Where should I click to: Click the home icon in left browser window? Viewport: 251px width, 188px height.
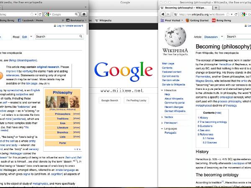(84, 14)
